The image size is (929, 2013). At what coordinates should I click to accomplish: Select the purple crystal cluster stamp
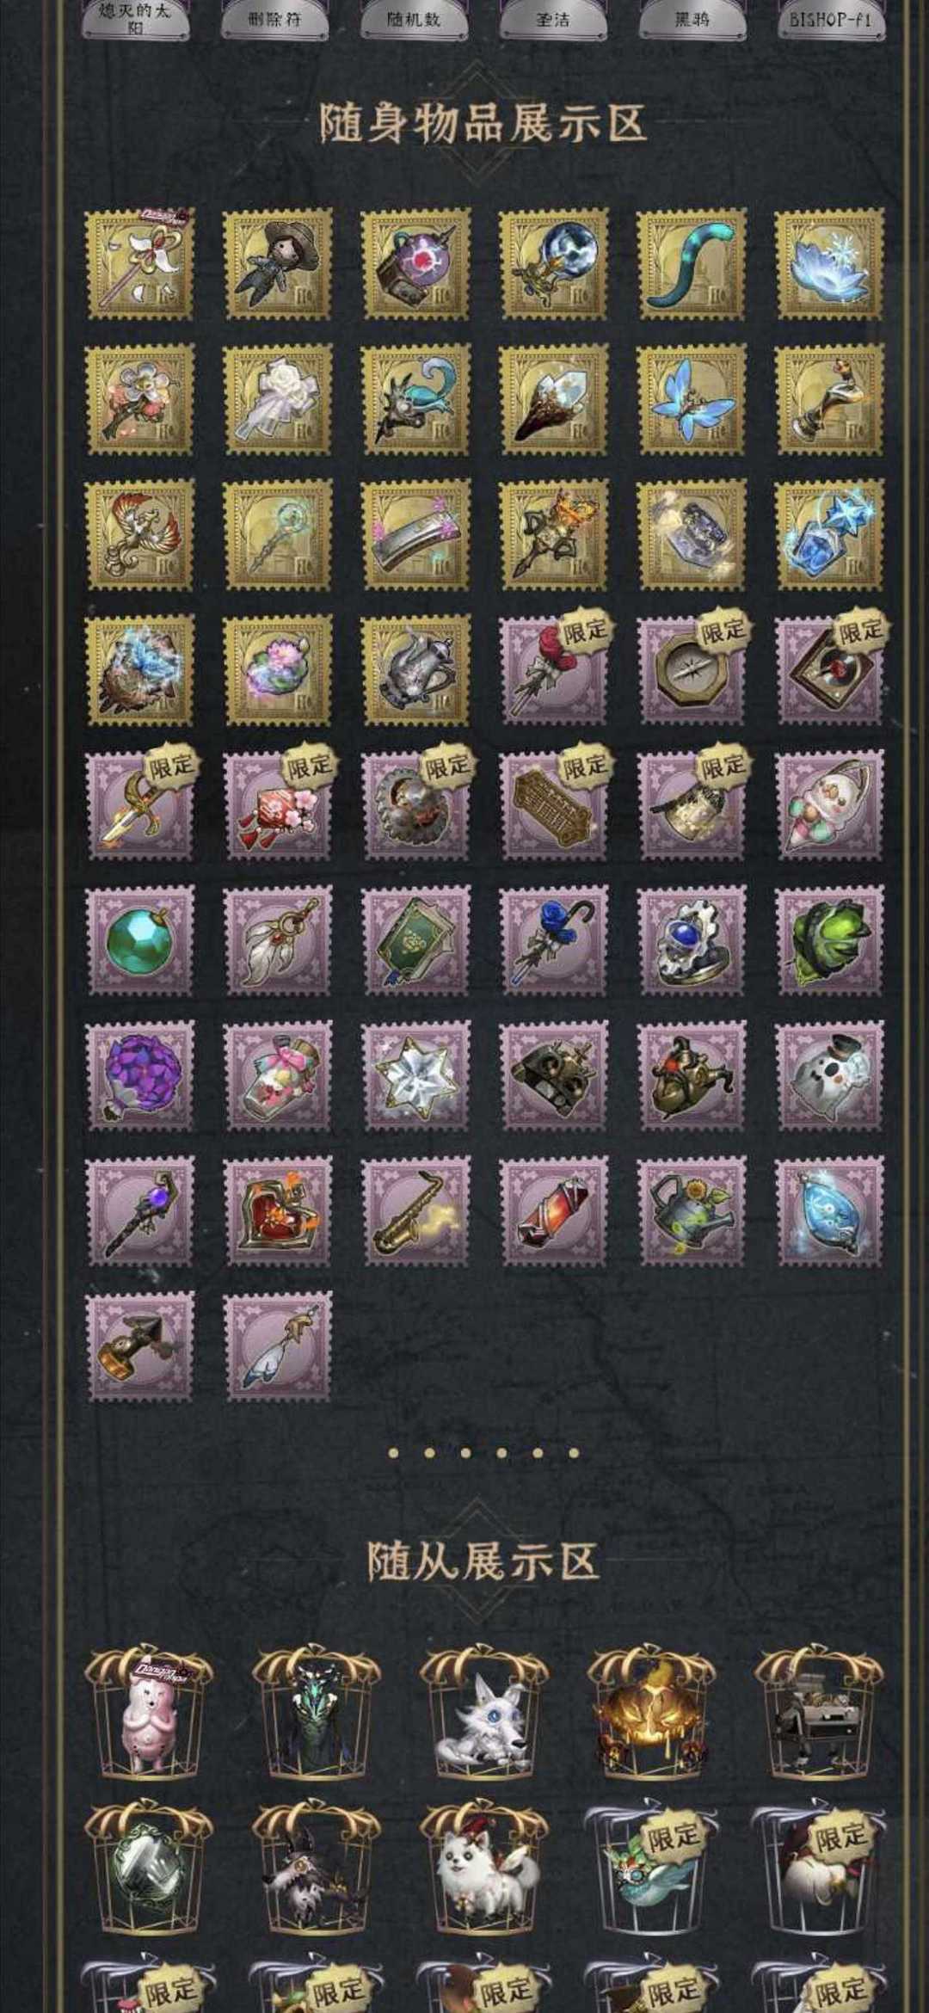click(140, 1075)
